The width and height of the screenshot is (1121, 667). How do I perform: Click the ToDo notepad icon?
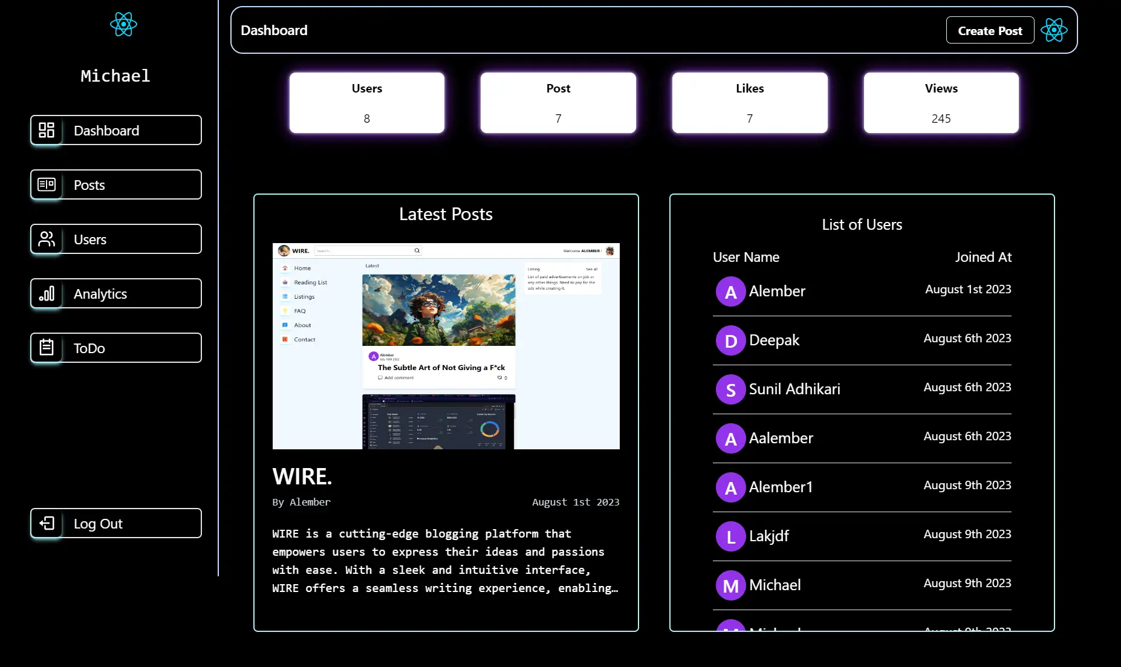tap(47, 348)
